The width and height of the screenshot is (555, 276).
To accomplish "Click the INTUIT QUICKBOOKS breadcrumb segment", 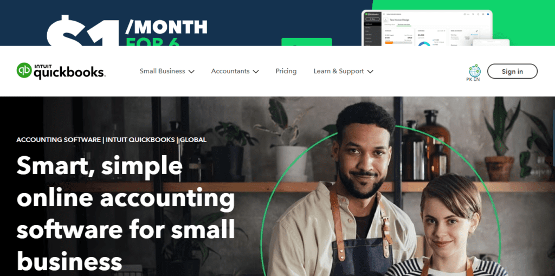I will point(140,139).
